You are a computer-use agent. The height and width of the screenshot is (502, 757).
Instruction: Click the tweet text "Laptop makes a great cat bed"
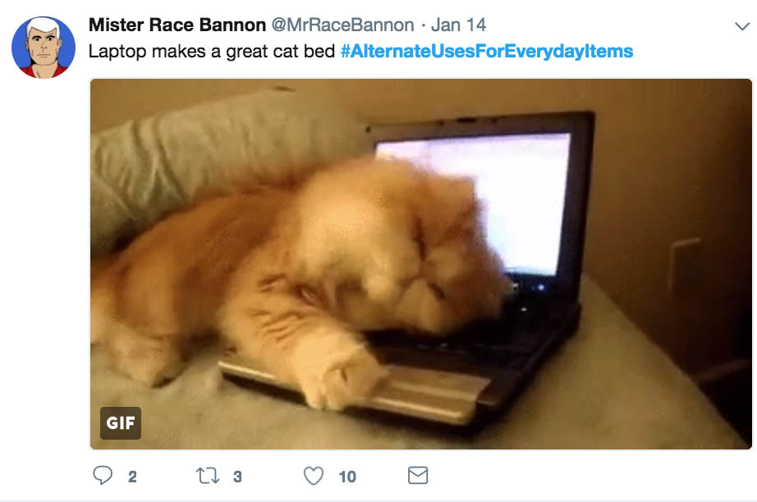(212, 51)
